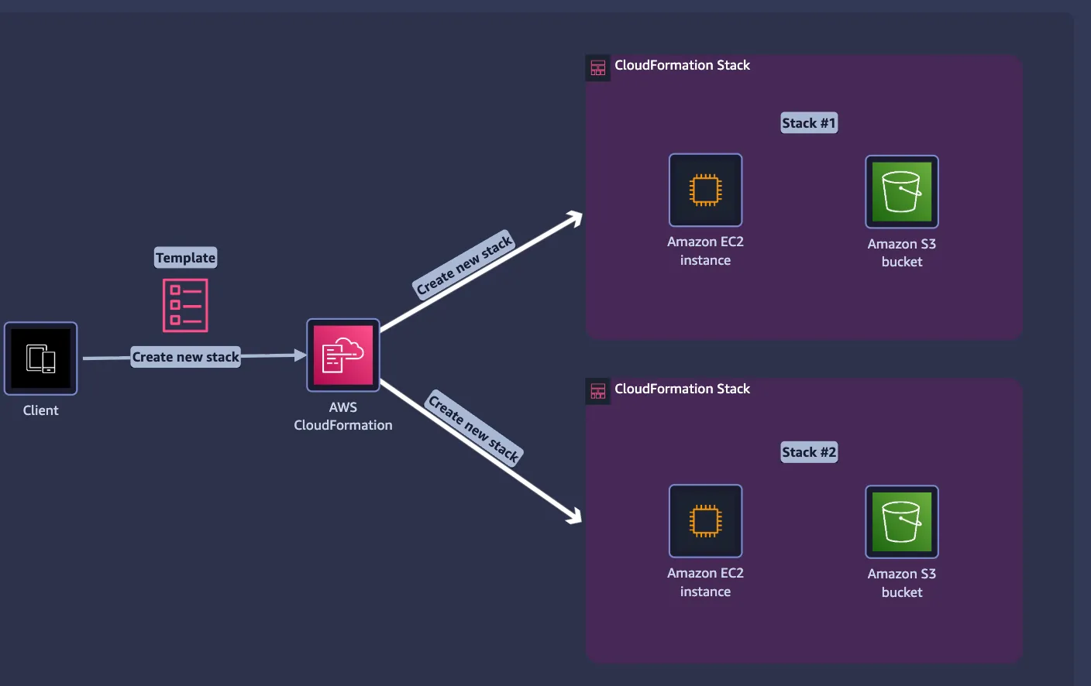Open the AWS CloudFormation service icon
Image resolution: width=1091 pixels, height=686 pixels.
(343, 355)
